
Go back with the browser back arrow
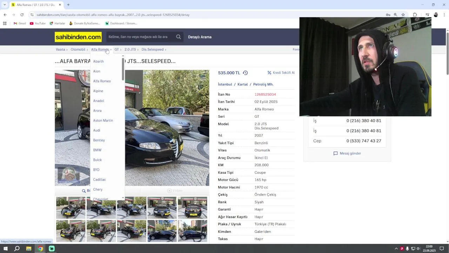5,15
